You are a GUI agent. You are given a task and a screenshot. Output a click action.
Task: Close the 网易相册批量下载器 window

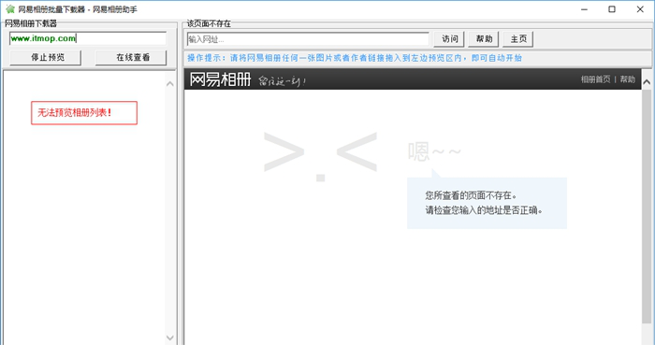coord(640,9)
